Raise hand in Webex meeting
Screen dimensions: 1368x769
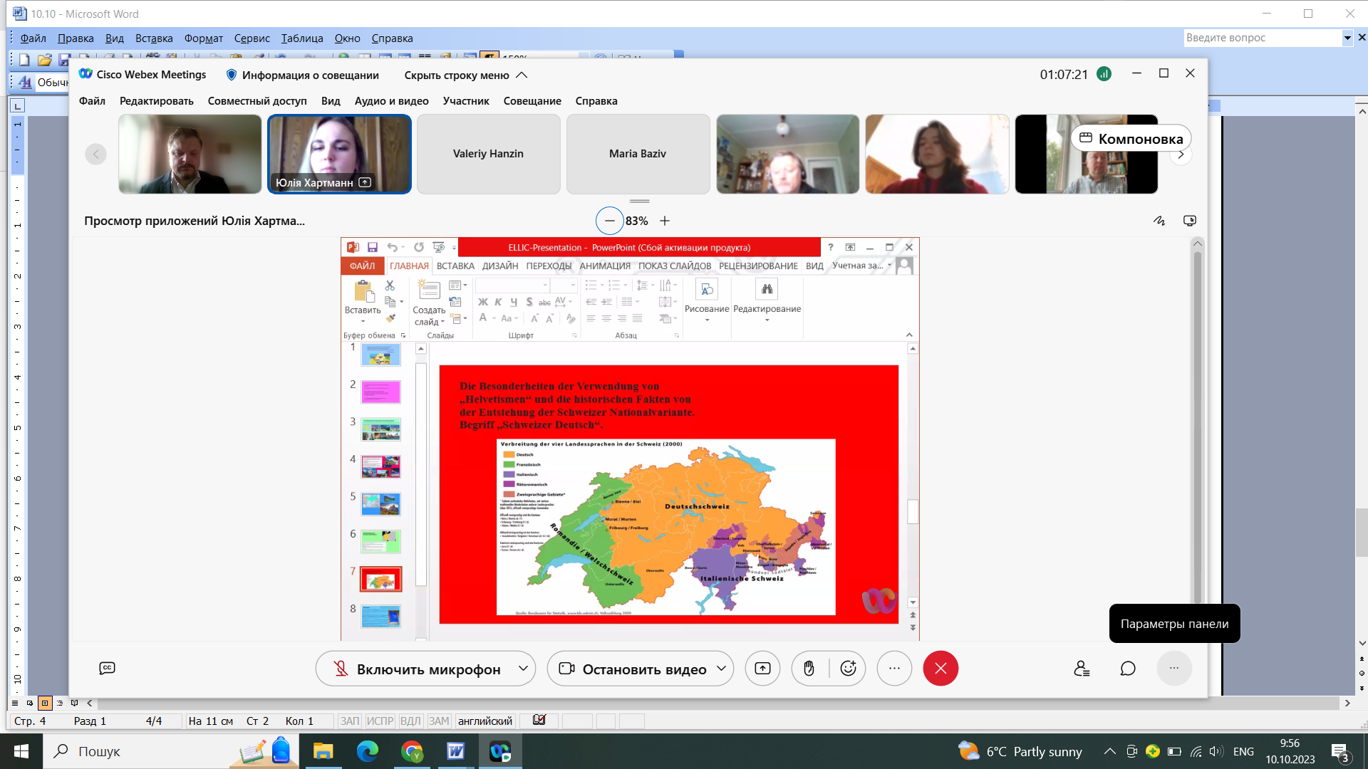(809, 669)
